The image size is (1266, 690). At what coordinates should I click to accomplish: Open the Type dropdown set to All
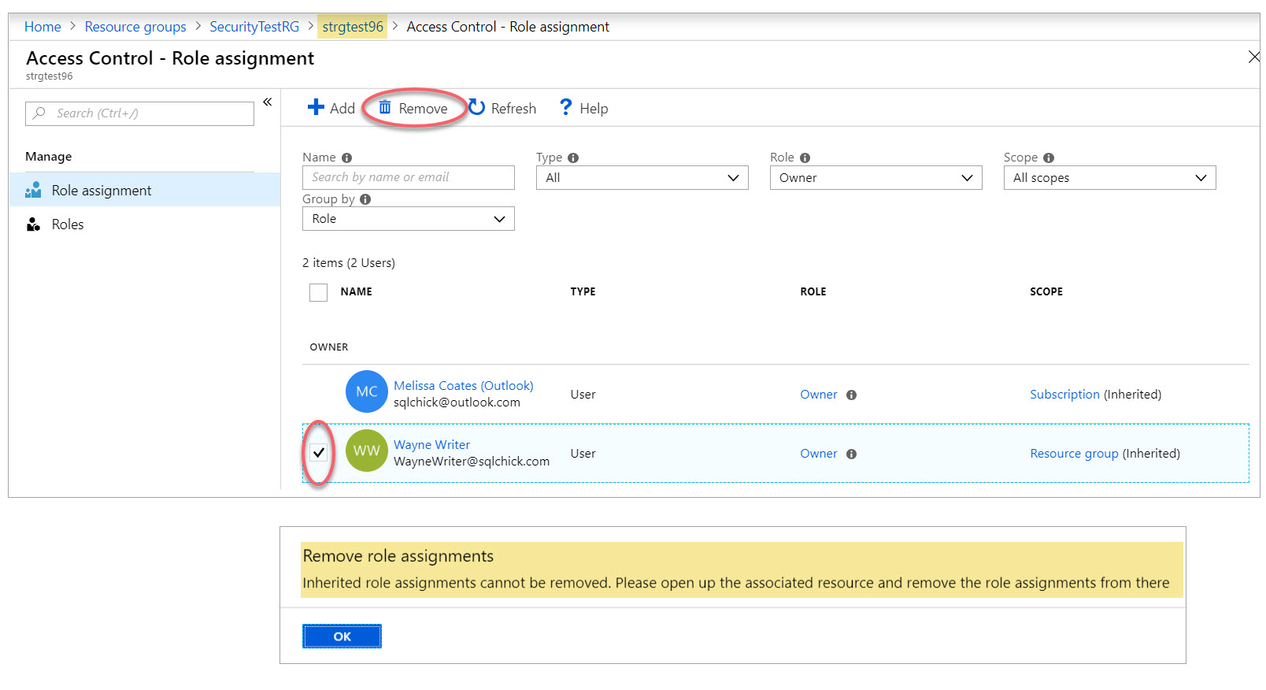pos(642,178)
